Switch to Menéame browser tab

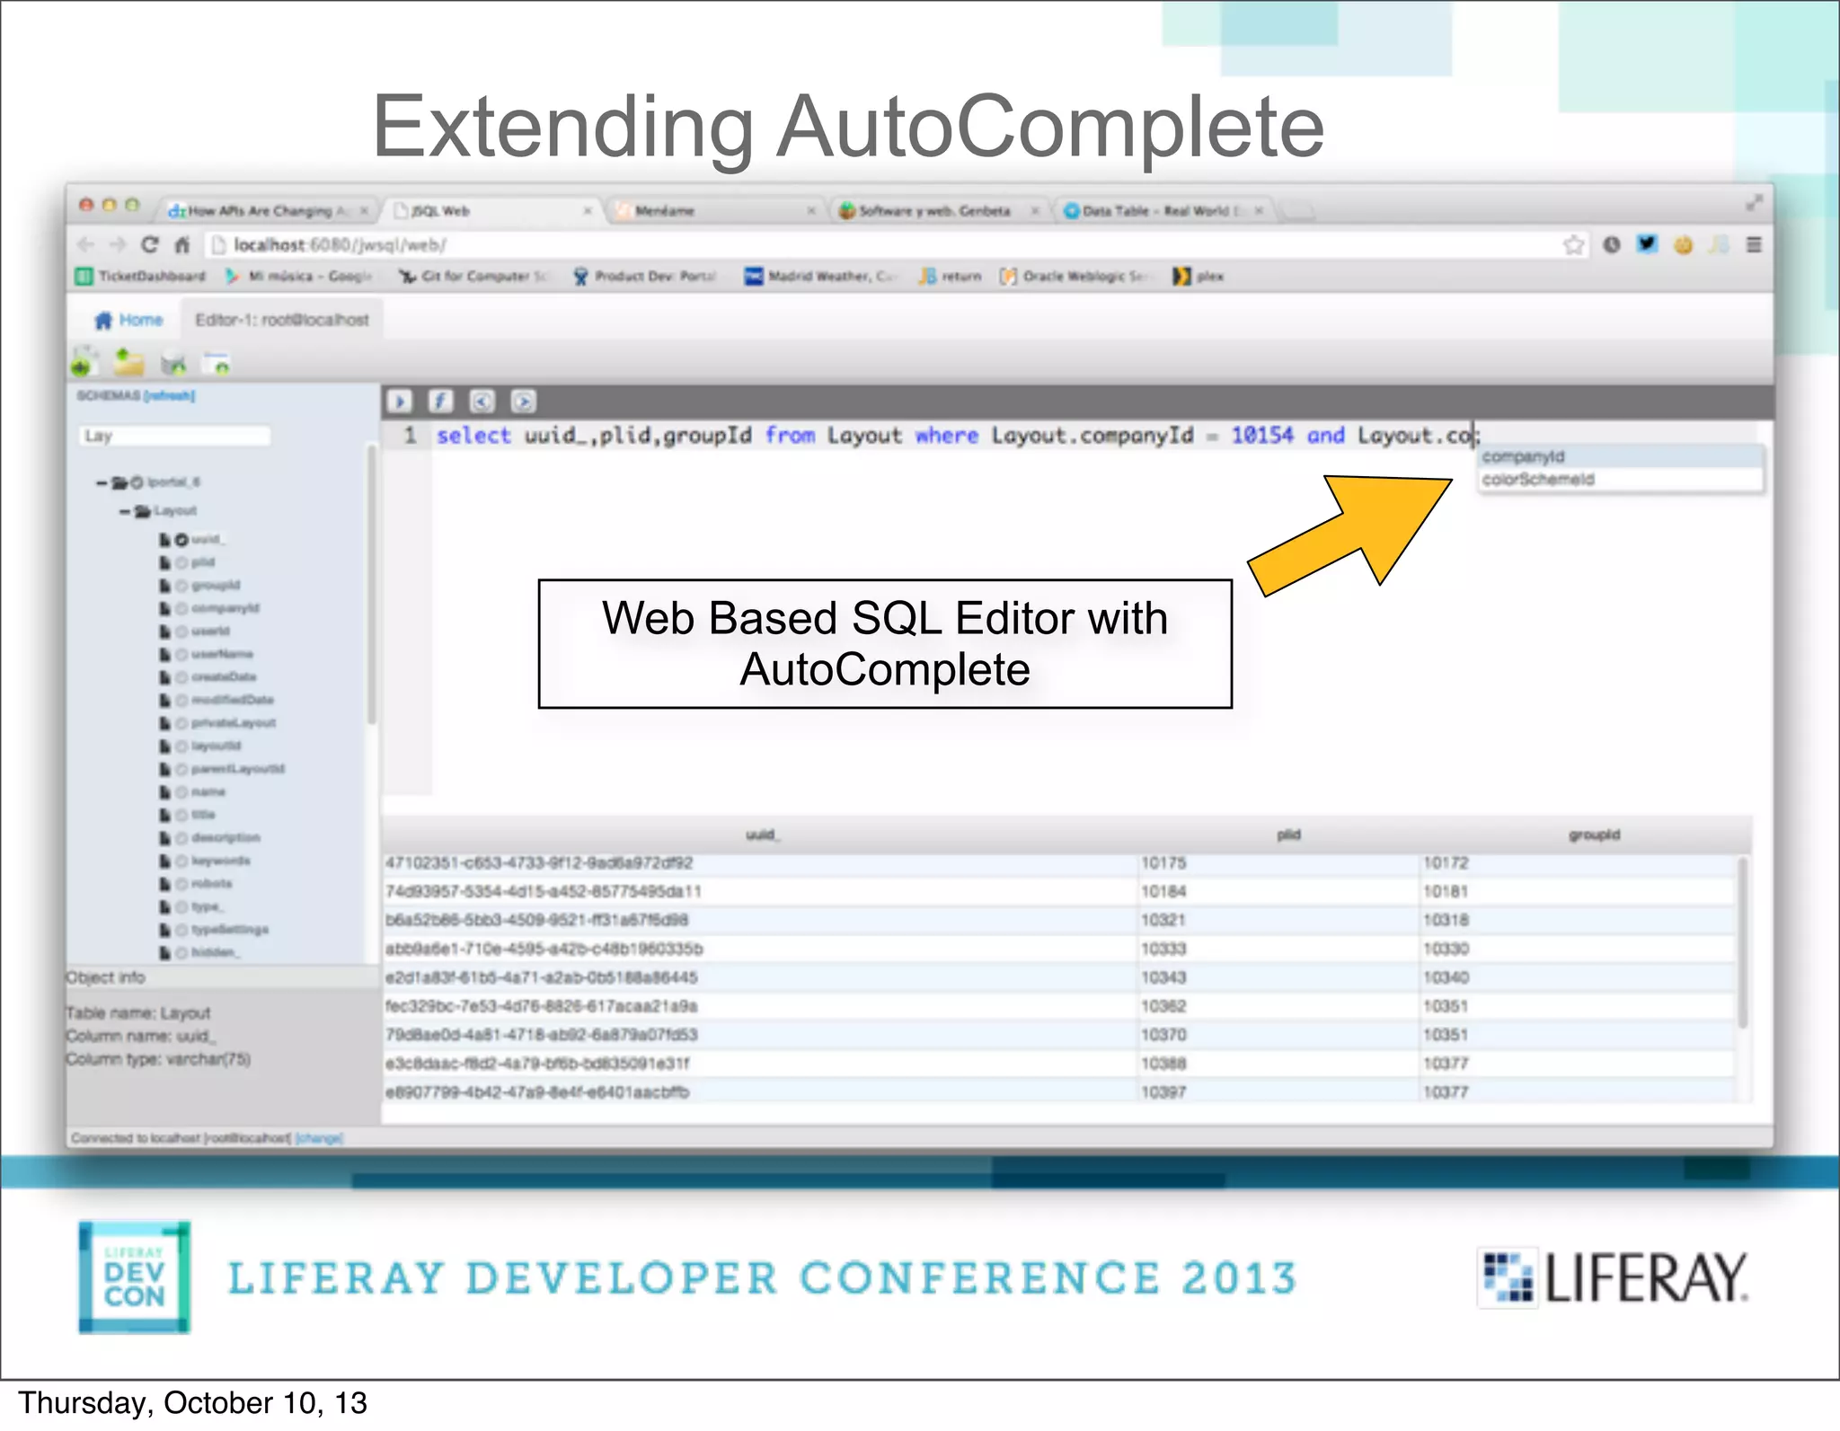click(715, 210)
